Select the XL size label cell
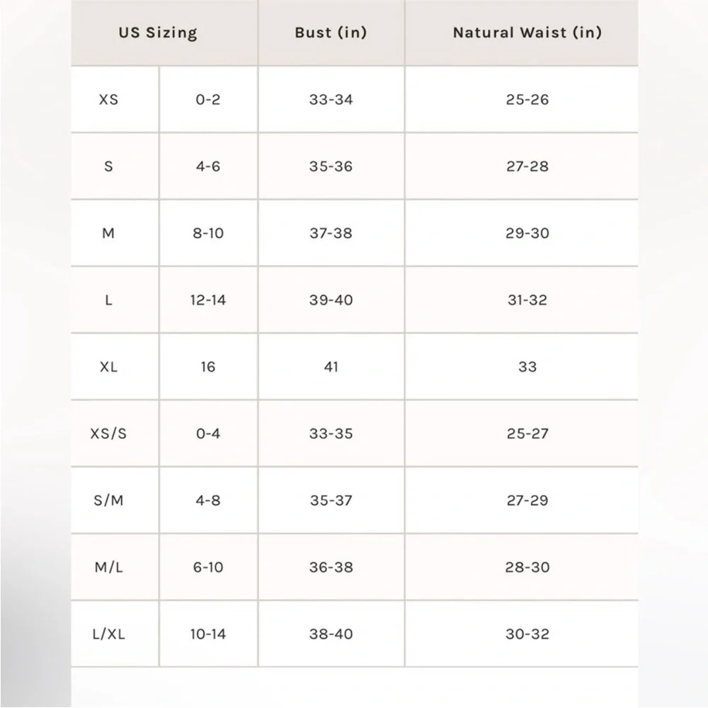 point(108,367)
